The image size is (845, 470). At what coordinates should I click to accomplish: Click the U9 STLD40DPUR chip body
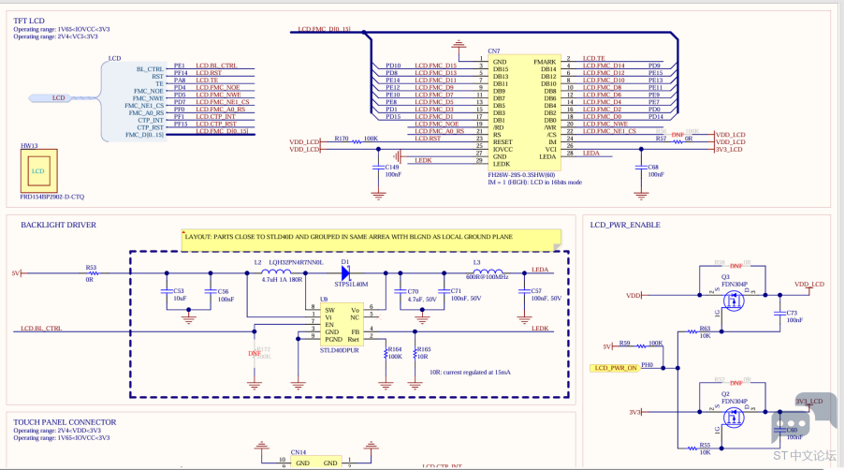click(x=342, y=325)
